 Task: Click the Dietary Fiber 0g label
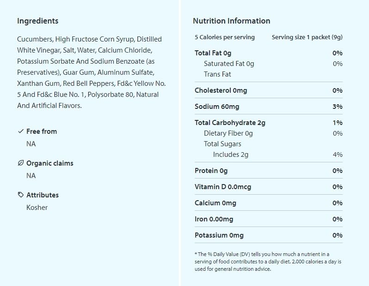click(228, 133)
